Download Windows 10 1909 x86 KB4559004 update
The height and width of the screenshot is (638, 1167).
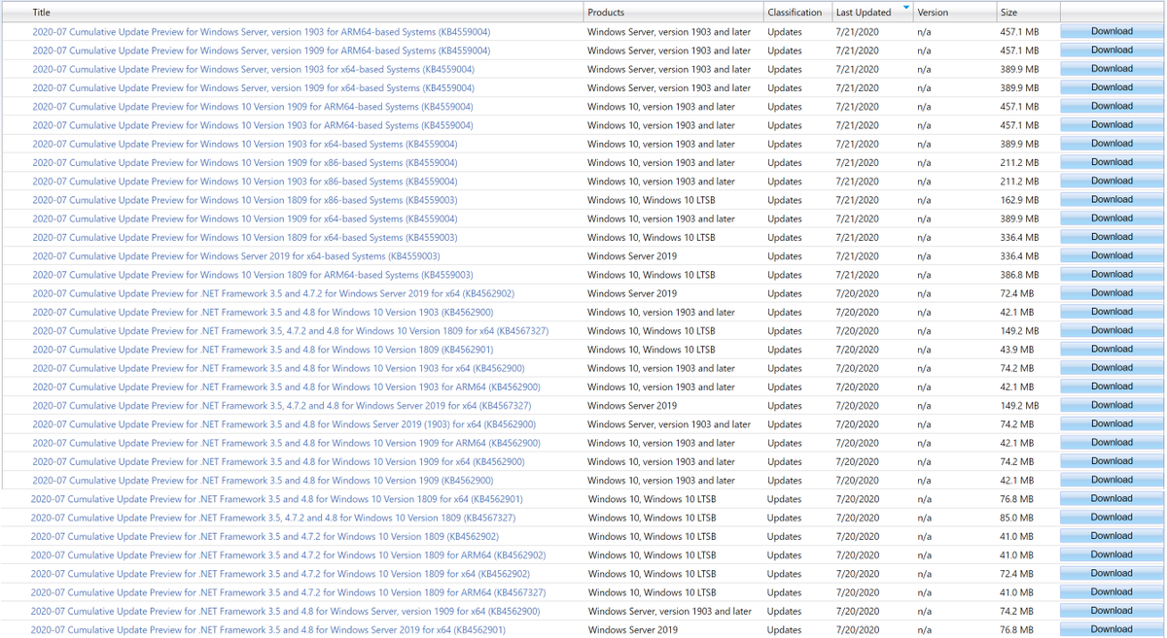click(x=1112, y=162)
